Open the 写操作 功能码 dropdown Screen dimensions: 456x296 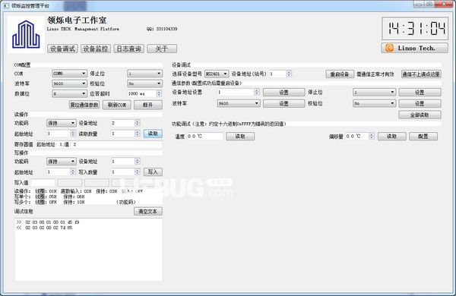tap(62, 161)
